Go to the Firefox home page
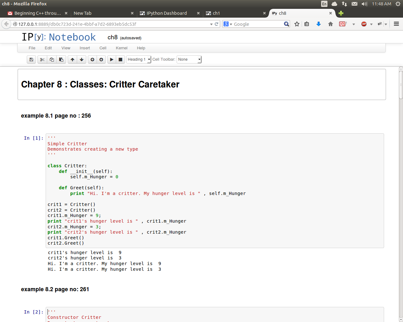The image size is (403, 322). coord(330,24)
